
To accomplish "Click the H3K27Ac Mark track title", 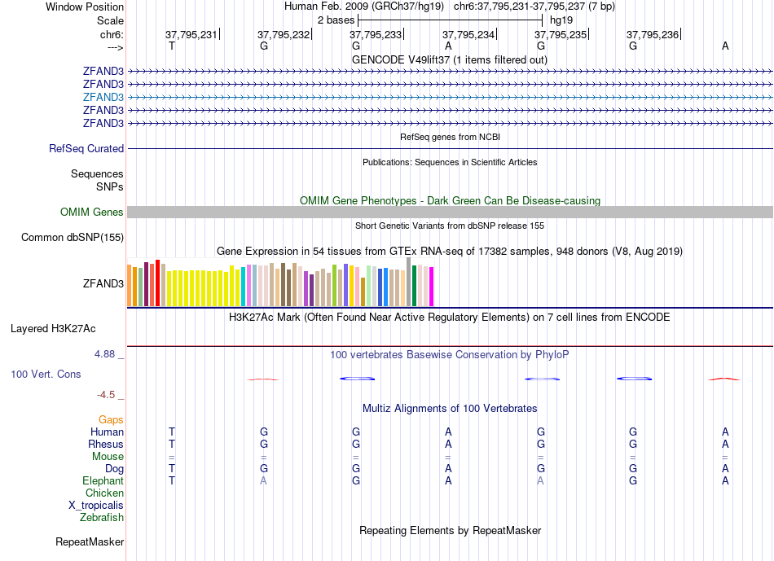I will click(450, 317).
